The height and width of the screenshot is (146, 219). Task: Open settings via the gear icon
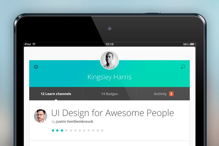36,67
